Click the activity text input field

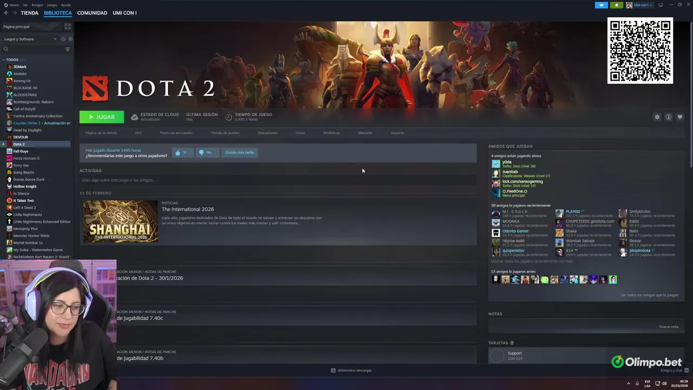click(x=278, y=180)
